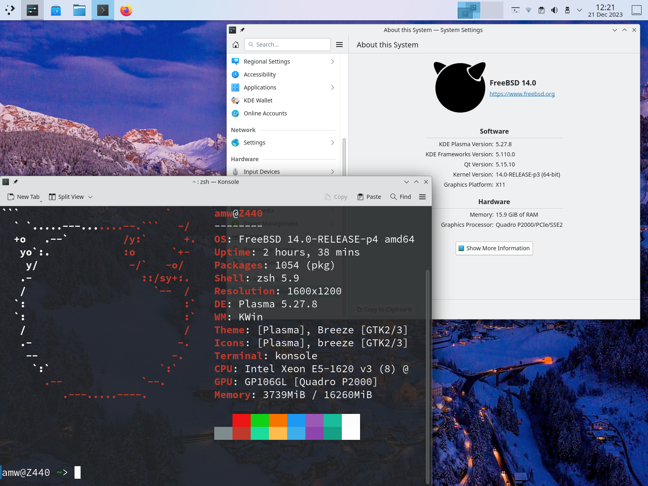Click the System Settings search field
Image resolution: width=648 pixels, height=486 pixels.
tap(288, 45)
